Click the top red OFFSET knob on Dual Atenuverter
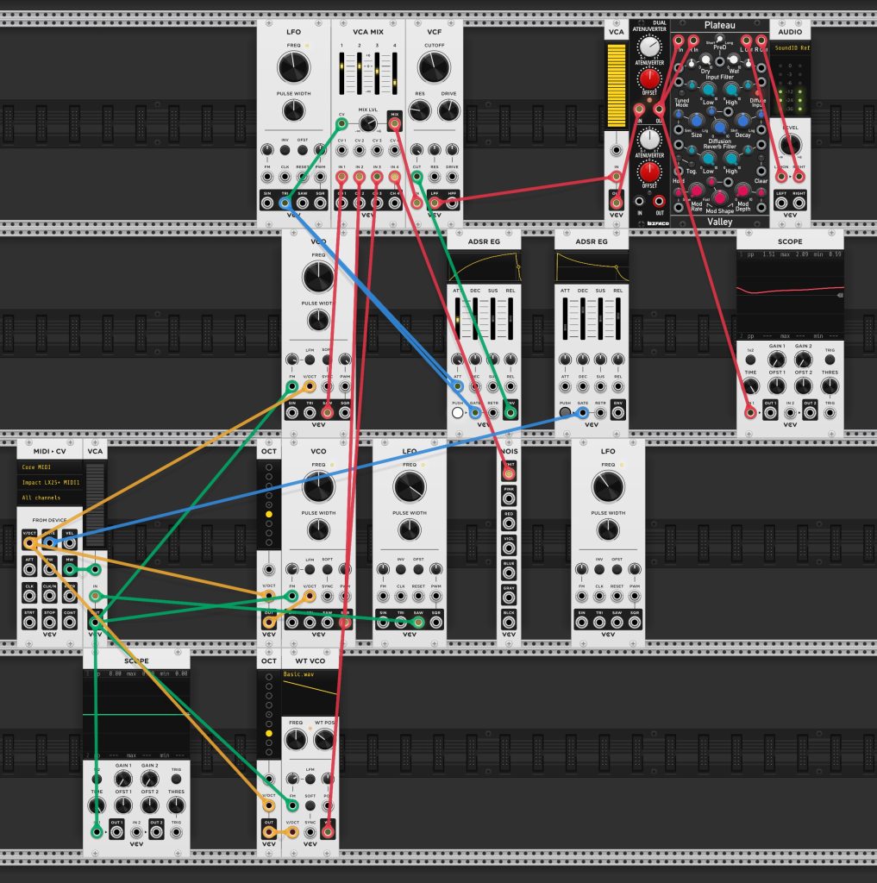This screenshot has width=877, height=883. tap(649, 78)
